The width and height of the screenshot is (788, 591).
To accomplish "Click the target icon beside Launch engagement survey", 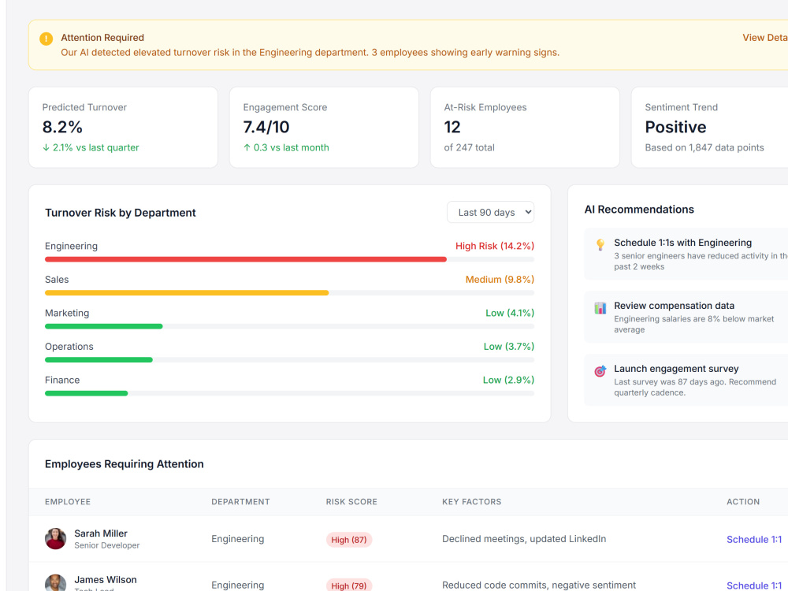I will coord(600,371).
